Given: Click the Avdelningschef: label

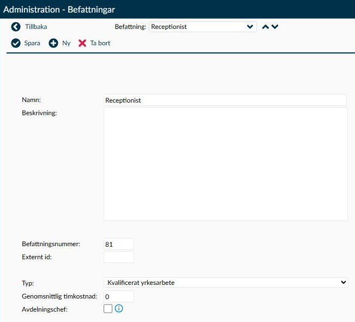Looking at the screenshot, I should [x=45, y=309].
